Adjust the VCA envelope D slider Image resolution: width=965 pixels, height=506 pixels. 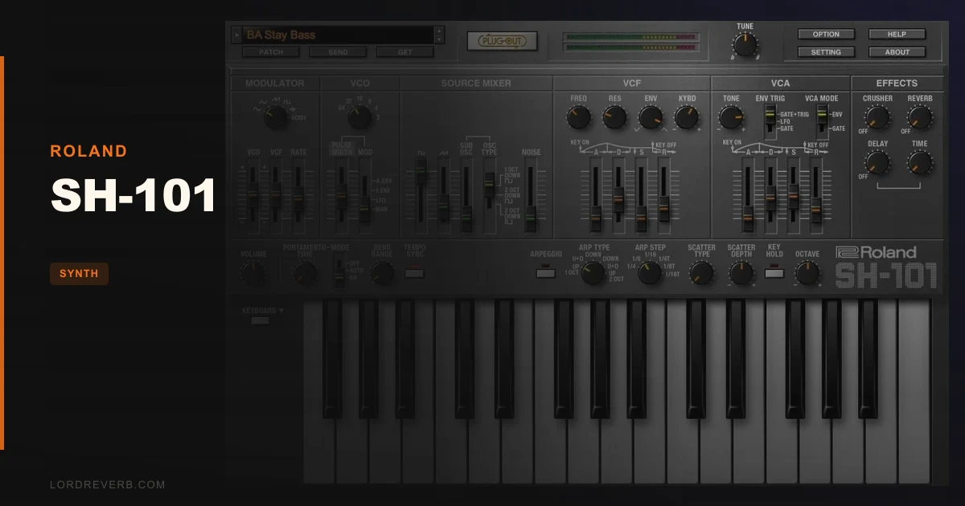(x=770, y=195)
